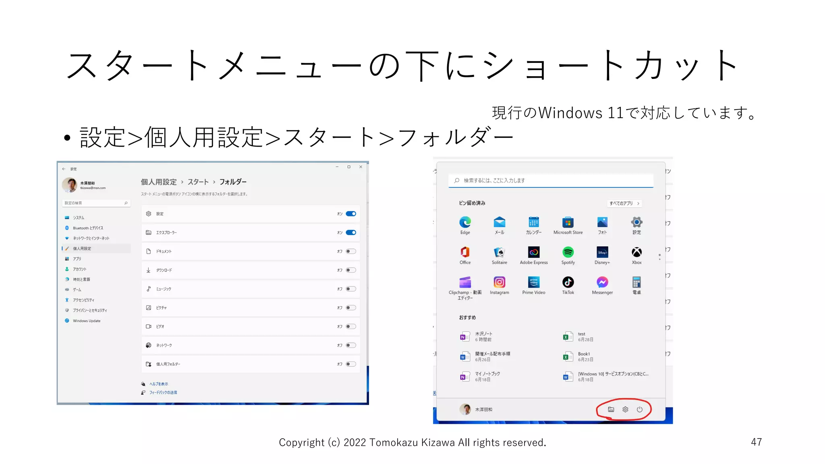
Task: Click the ヘルプを表示 link
Action: pos(159,384)
